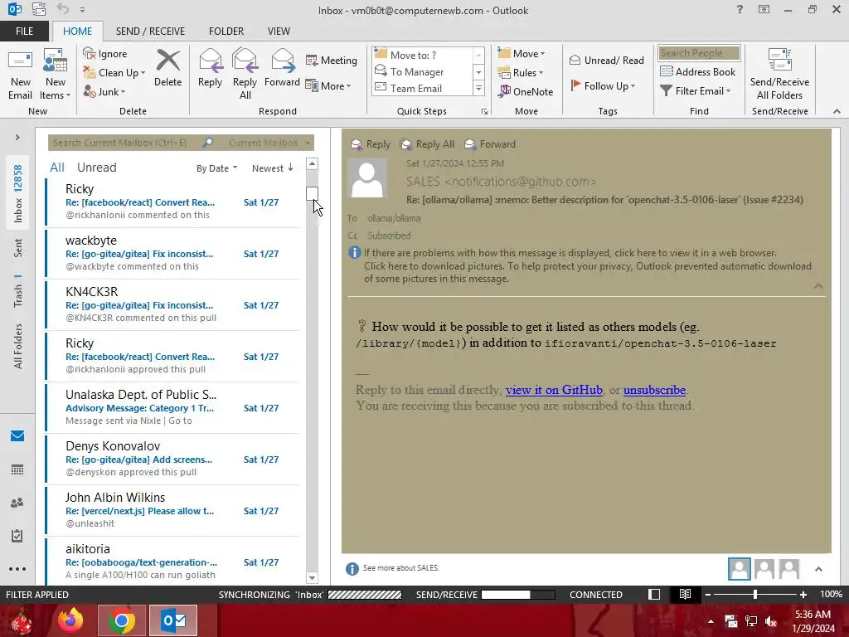The height and width of the screenshot is (637, 849).
Task: Toggle Newest sort order
Action: pyautogui.click(x=272, y=168)
